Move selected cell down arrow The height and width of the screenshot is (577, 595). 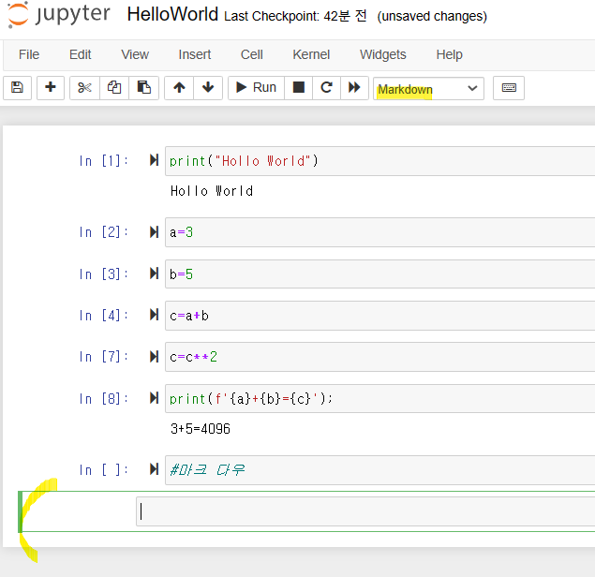tap(208, 88)
